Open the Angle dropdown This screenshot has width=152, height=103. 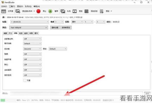click(x=59, y=22)
